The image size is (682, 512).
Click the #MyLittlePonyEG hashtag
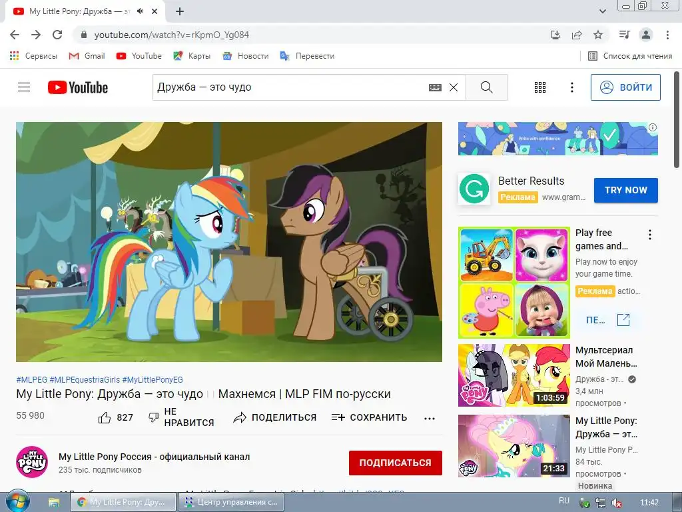click(x=153, y=379)
